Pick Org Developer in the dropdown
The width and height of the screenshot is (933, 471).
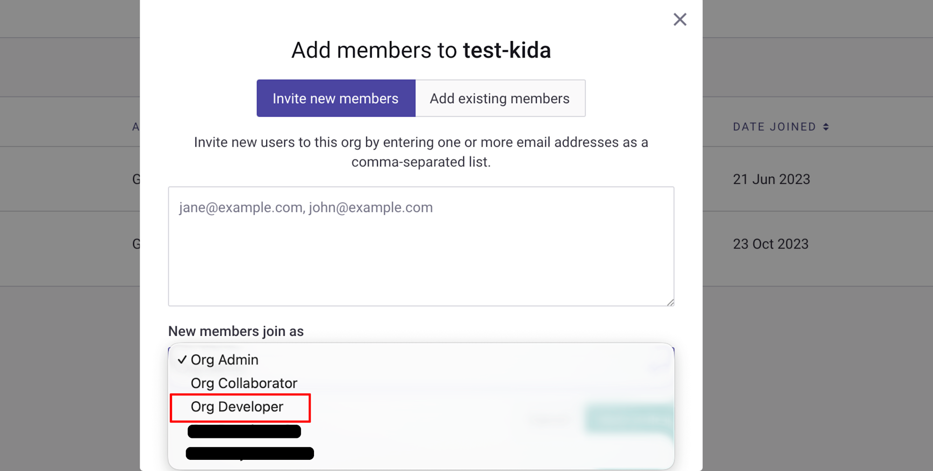click(x=237, y=407)
